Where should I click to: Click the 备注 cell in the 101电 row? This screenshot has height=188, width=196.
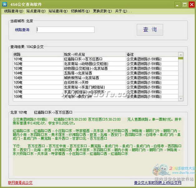click(x=152, y=59)
